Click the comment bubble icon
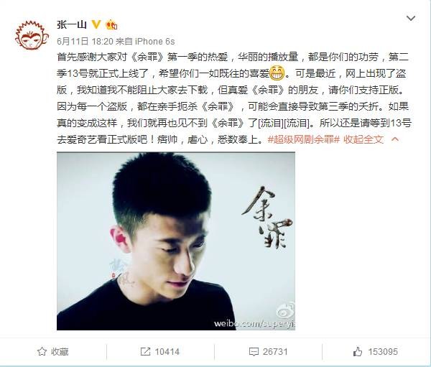This screenshot has width=431, height=367. pos(254,352)
